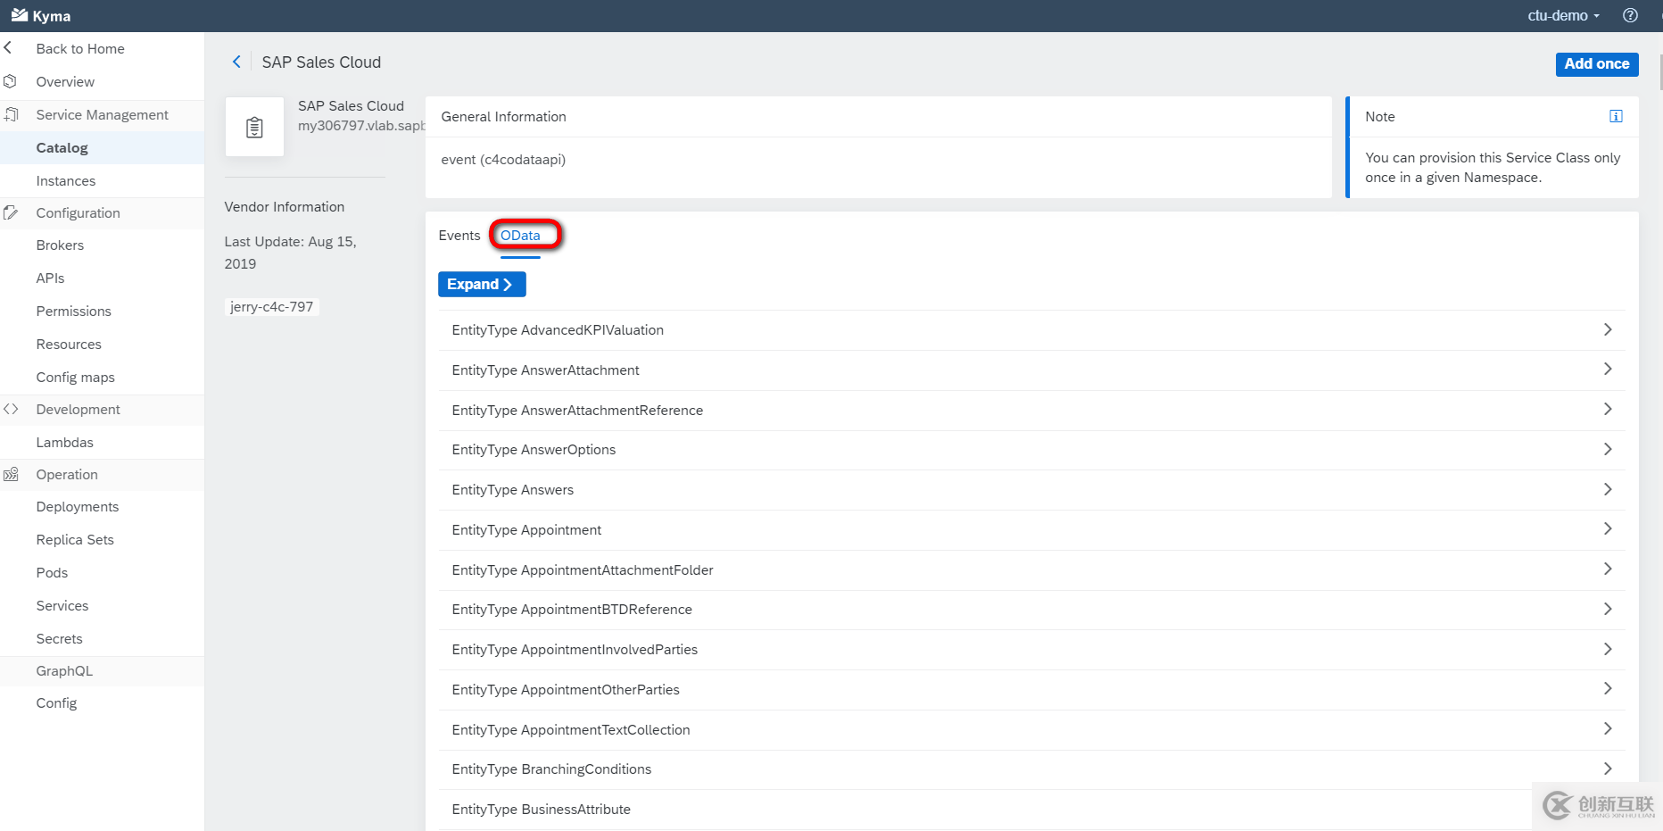
Task: Open the ctu-demo namespace dropdown
Action: coord(1563,15)
